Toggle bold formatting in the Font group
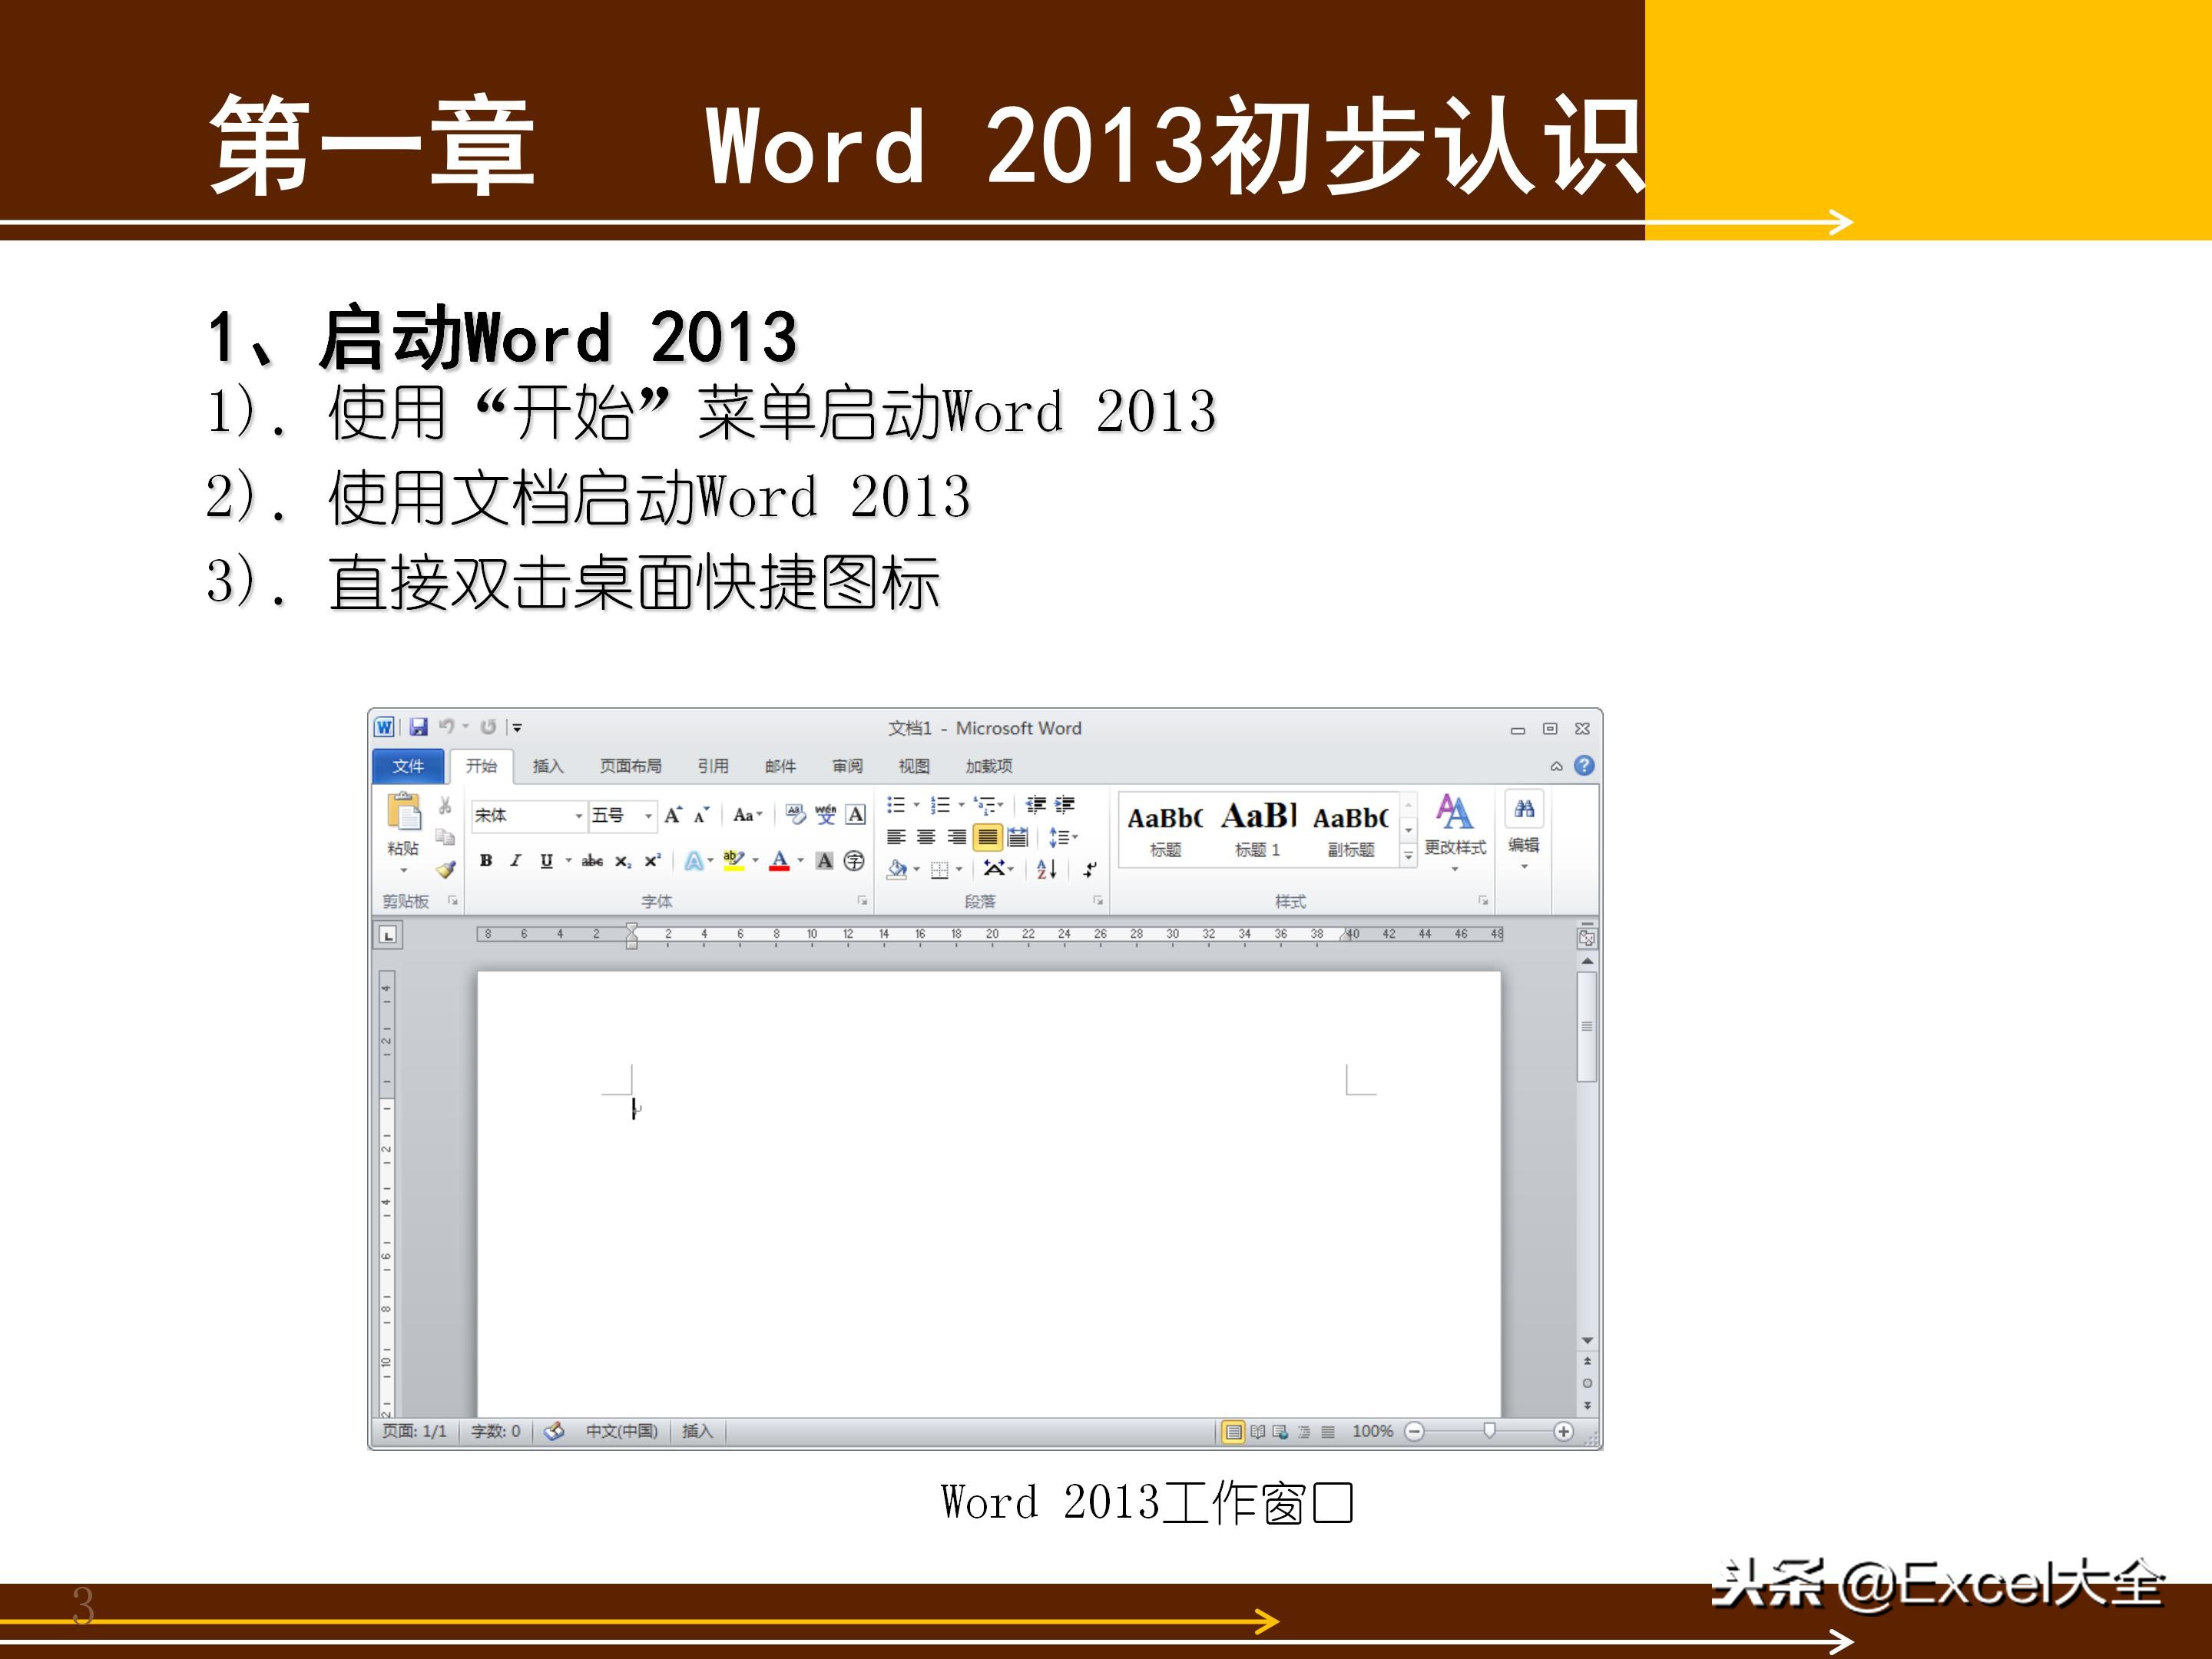 (486, 861)
